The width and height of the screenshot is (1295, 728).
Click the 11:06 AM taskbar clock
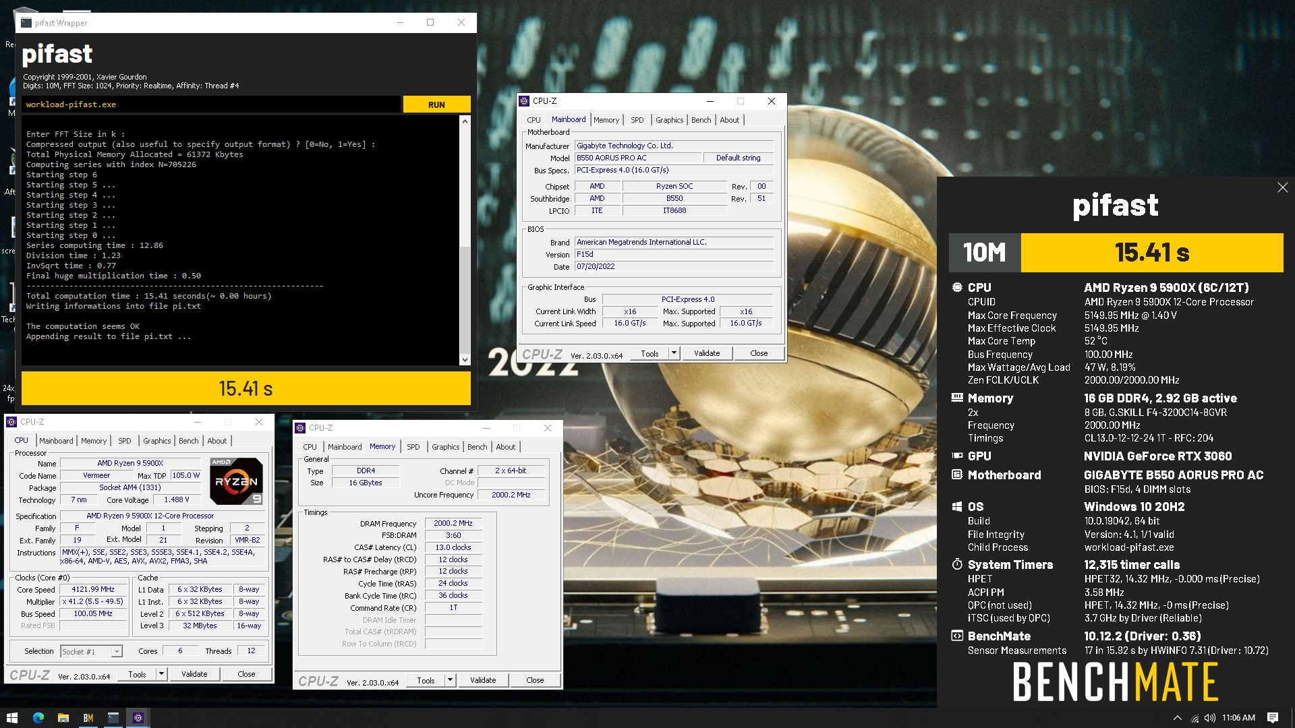pos(1238,718)
